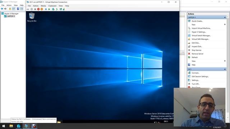Click Back arrow in Hyper-V Manager toolbar
Viewport: 230px width, 129px height.
(2, 9)
